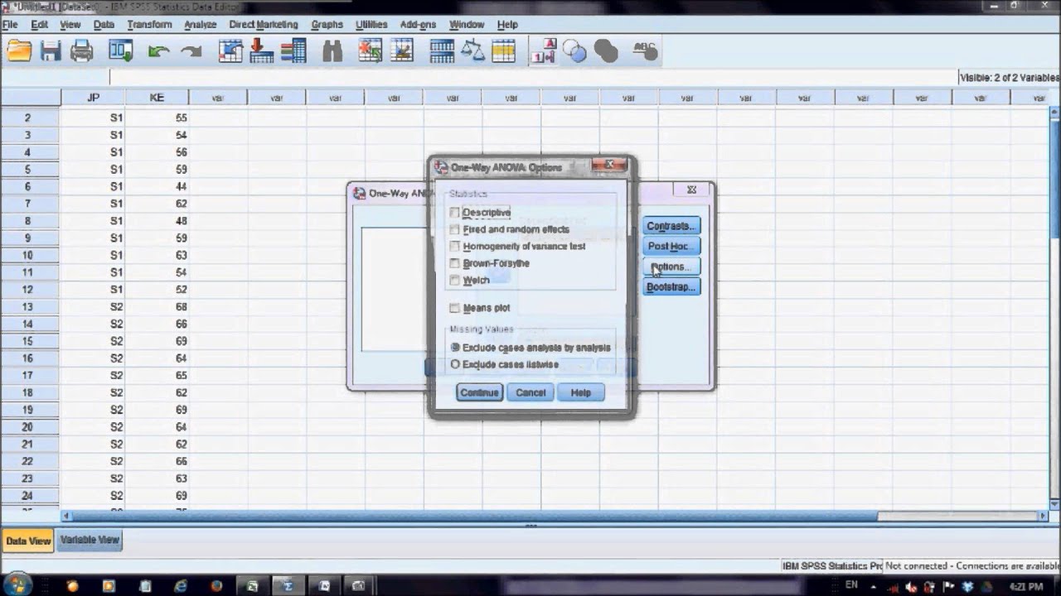The image size is (1061, 596).
Task: Enable the Means plot checkbox
Action: [x=454, y=308]
